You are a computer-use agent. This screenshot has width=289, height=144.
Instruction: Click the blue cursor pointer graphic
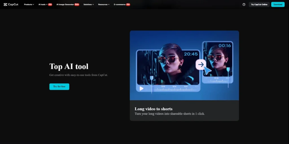[207, 71]
